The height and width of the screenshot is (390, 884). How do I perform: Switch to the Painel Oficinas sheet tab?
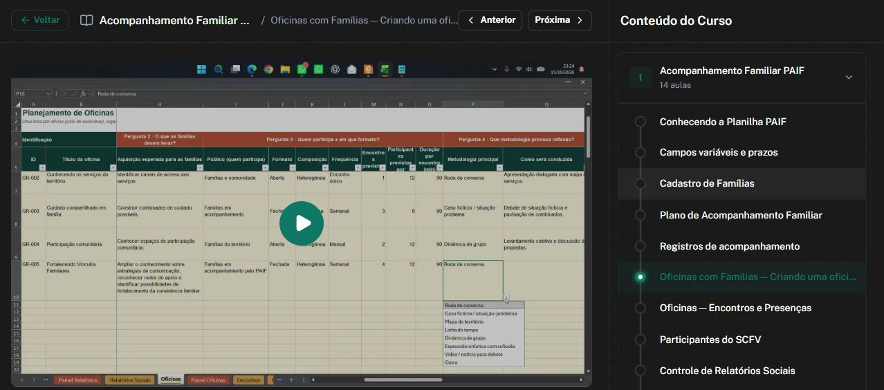(208, 380)
